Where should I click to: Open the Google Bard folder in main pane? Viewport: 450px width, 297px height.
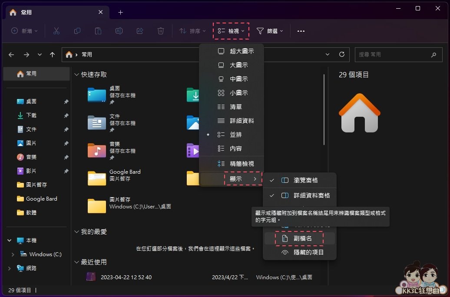click(x=97, y=178)
